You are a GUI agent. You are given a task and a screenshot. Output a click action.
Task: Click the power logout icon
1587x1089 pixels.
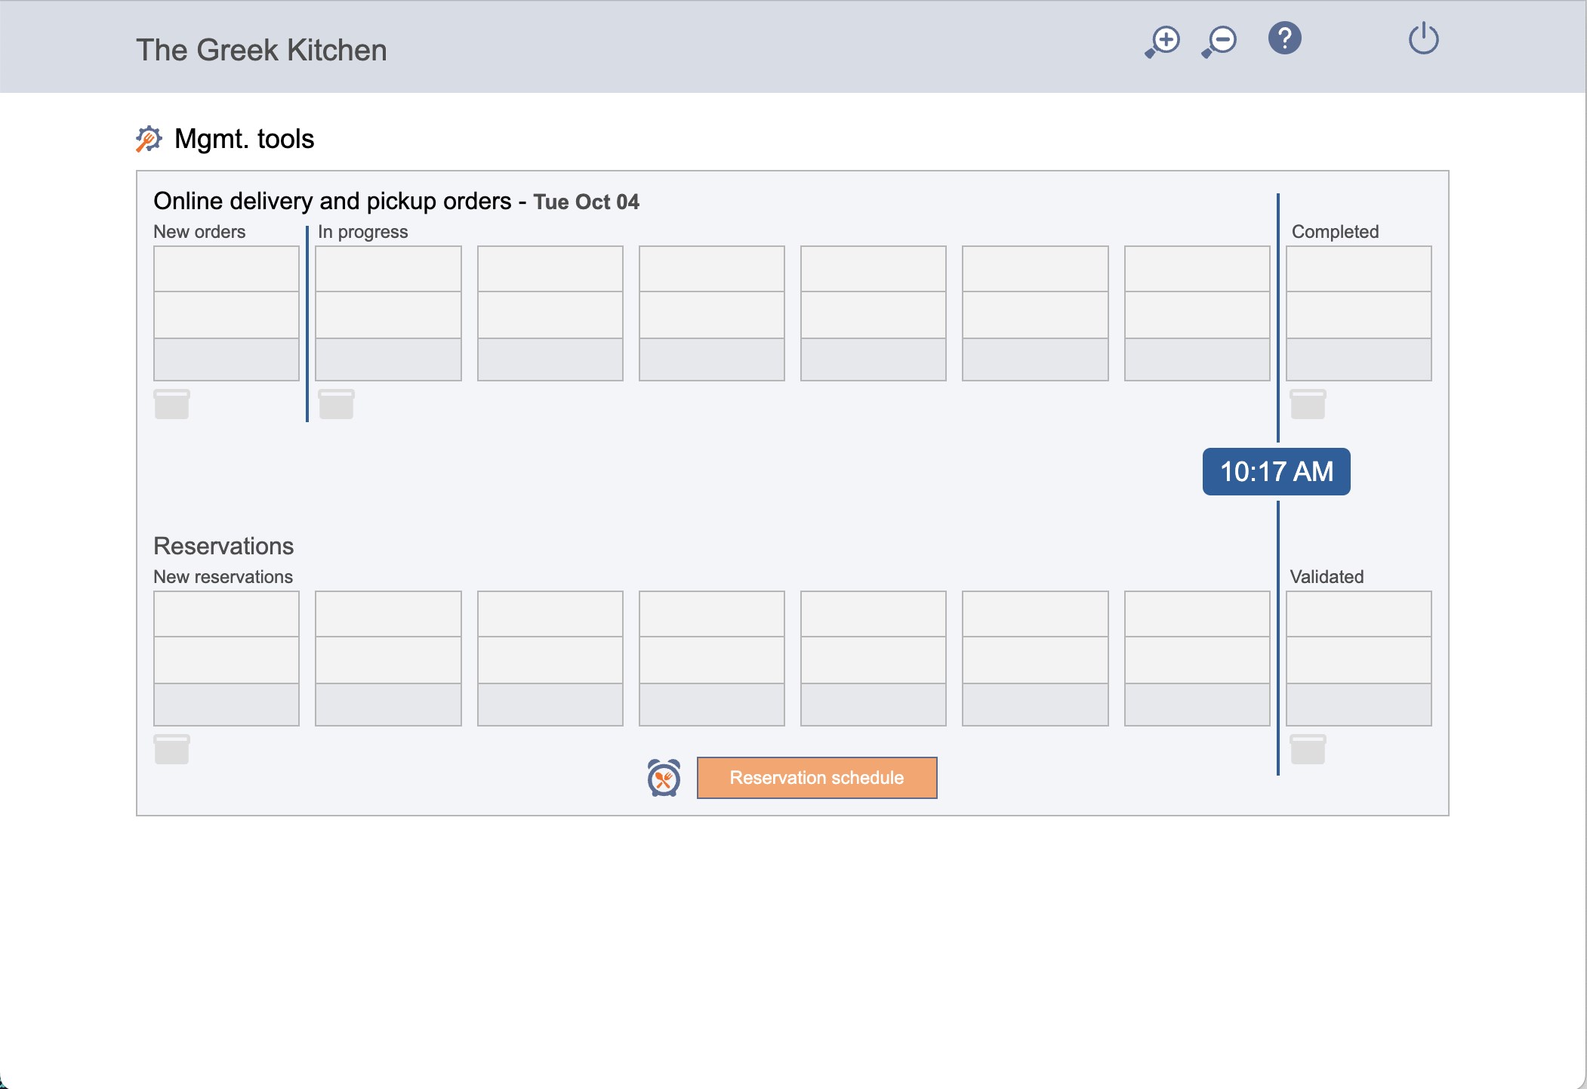(1423, 39)
